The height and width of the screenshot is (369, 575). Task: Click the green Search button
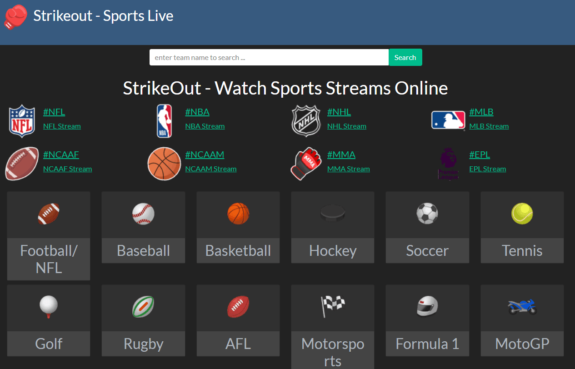(x=405, y=57)
